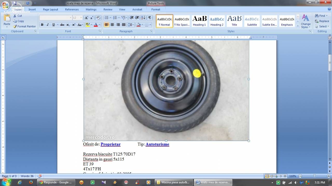Grow font size with the large A icon

coord(87,18)
